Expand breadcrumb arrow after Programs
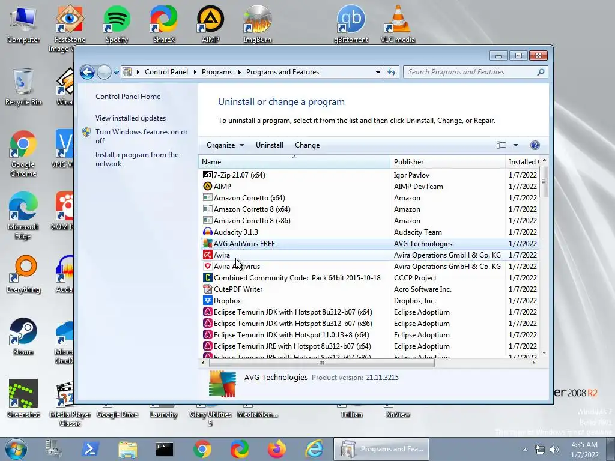The height and width of the screenshot is (461, 615). coord(239,72)
